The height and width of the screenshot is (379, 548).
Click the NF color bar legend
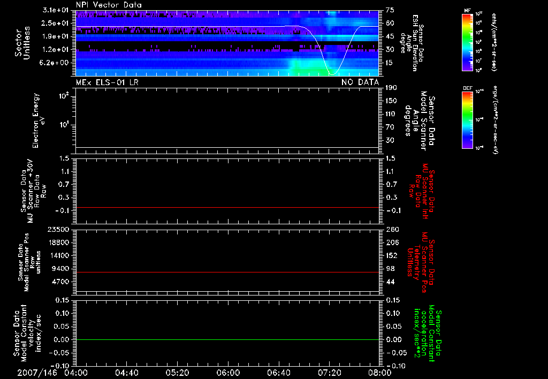click(x=467, y=42)
